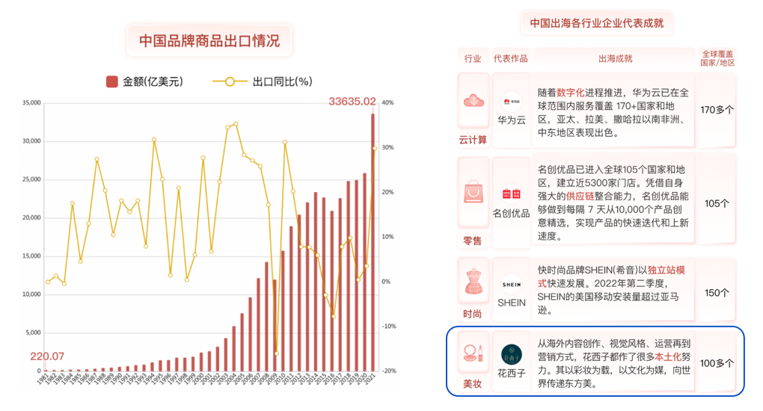Click the chart title 中国品牌商品出口情况
The height and width of the screenshot is (411, 763).
(x=209, y=41)
